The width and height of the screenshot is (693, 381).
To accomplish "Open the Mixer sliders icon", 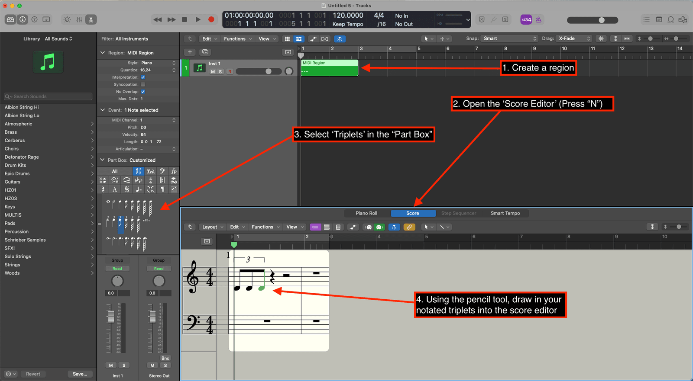I will (x=79, y=19).
